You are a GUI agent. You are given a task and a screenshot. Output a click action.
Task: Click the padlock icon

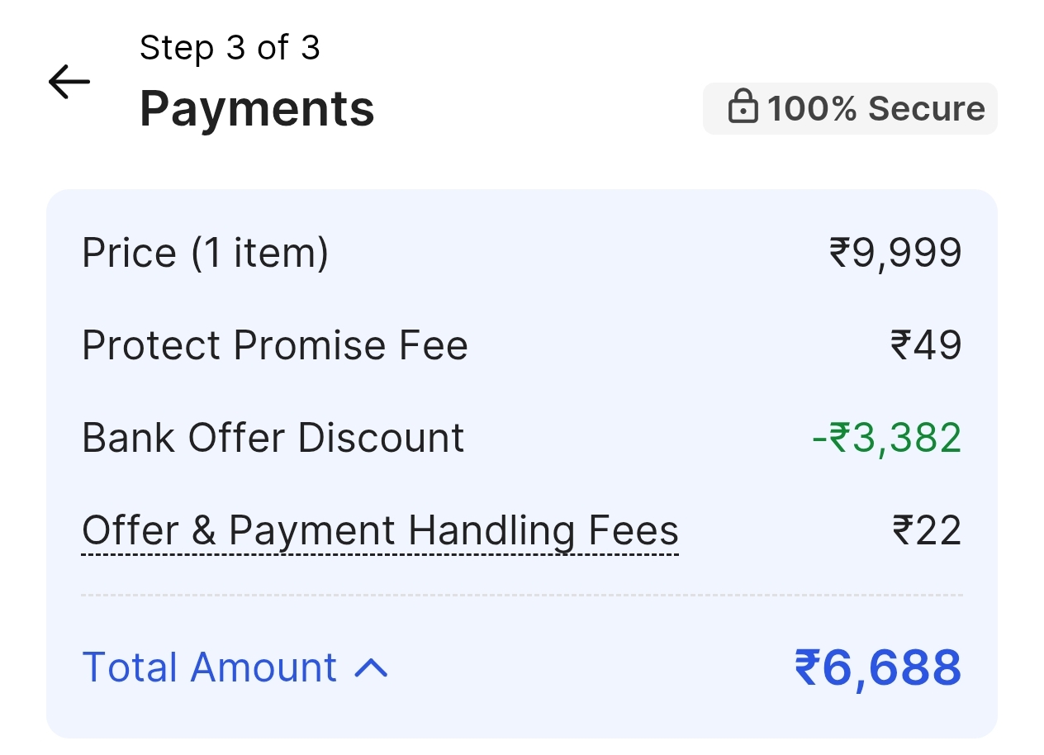coord(743,108)
